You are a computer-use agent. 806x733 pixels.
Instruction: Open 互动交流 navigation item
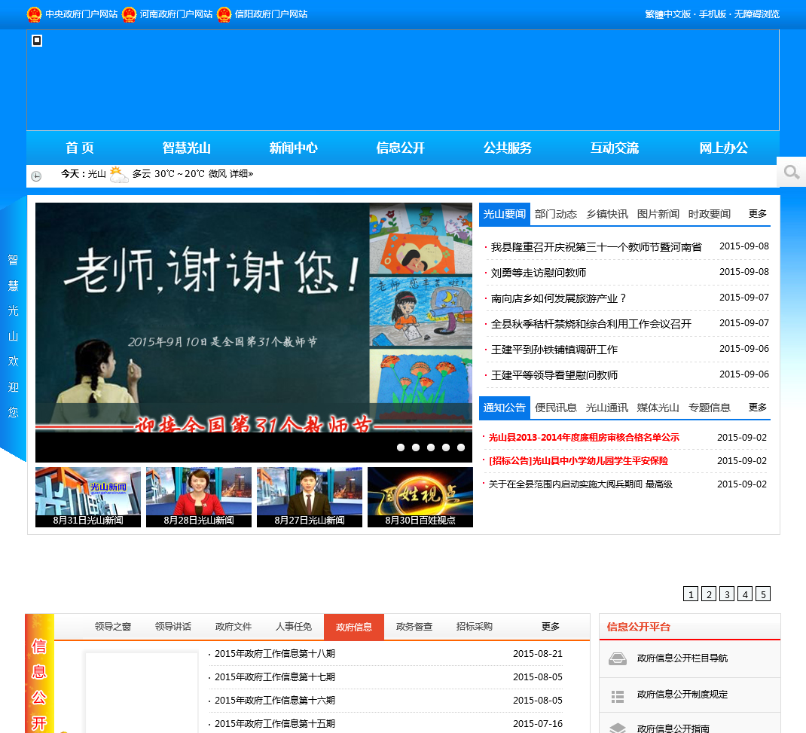(614, 148)
